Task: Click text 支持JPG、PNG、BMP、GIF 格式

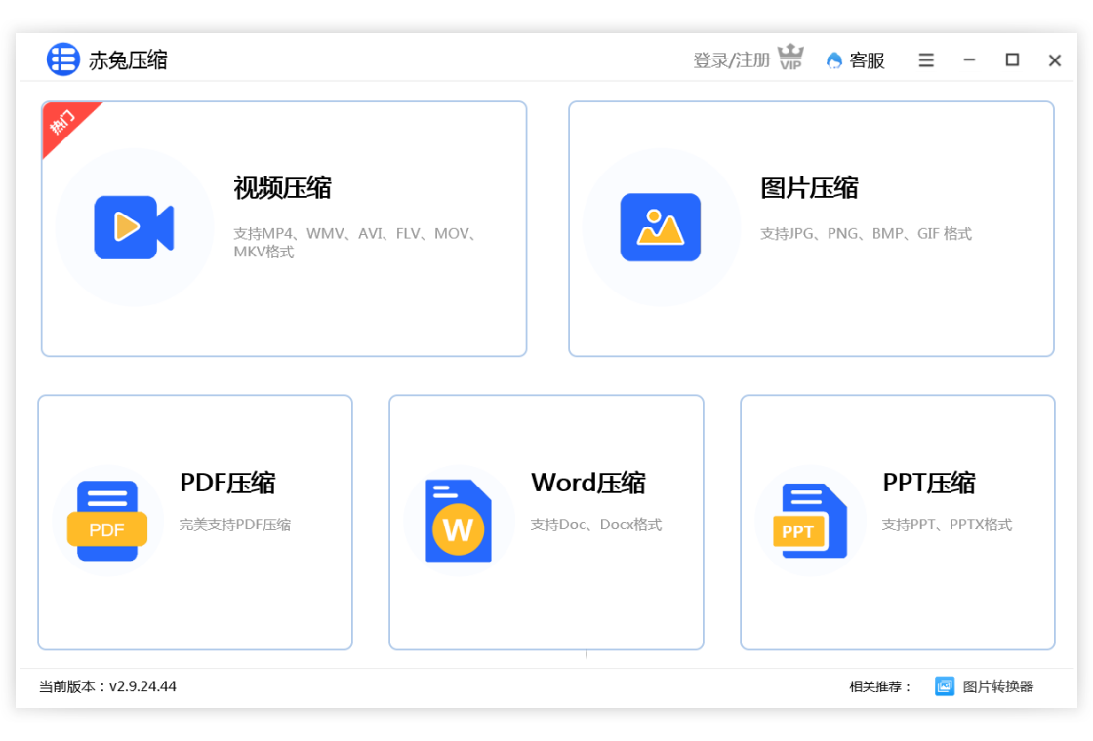Action: [866, 234]
